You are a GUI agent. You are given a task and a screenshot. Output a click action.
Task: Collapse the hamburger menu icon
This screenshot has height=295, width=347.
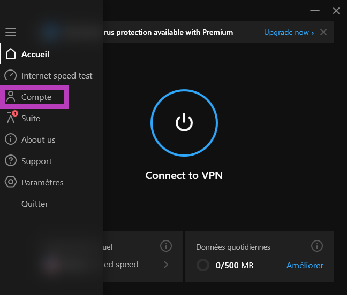11,32
